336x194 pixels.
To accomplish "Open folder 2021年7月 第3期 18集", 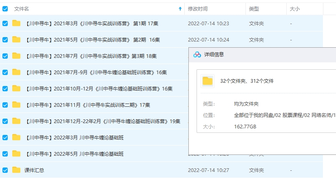I will (x=91, y=56).
